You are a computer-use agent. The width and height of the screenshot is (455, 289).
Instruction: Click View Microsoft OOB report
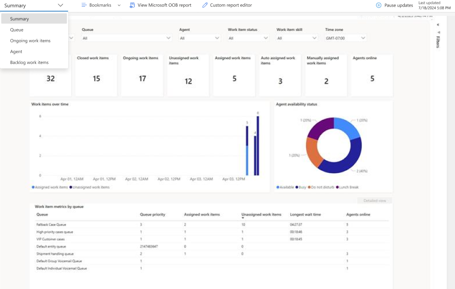(x=164, y=5)
